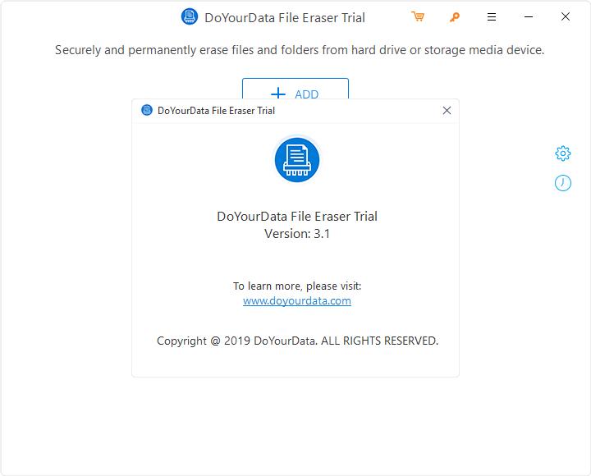Click the "Securely and permanently erase files" description
The width and height of the screenshot is (591, 476).
point(300,50)
